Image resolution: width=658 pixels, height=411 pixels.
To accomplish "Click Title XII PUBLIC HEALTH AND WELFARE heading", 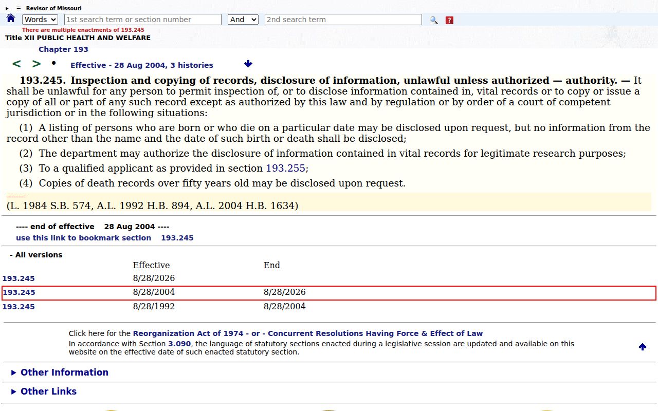I will click(78, 38).
